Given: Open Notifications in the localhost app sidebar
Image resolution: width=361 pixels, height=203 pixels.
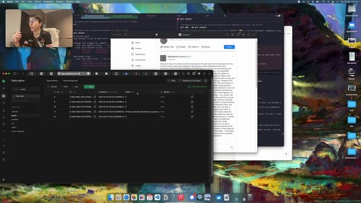Looking at the screenshot, I should [139, 60].
